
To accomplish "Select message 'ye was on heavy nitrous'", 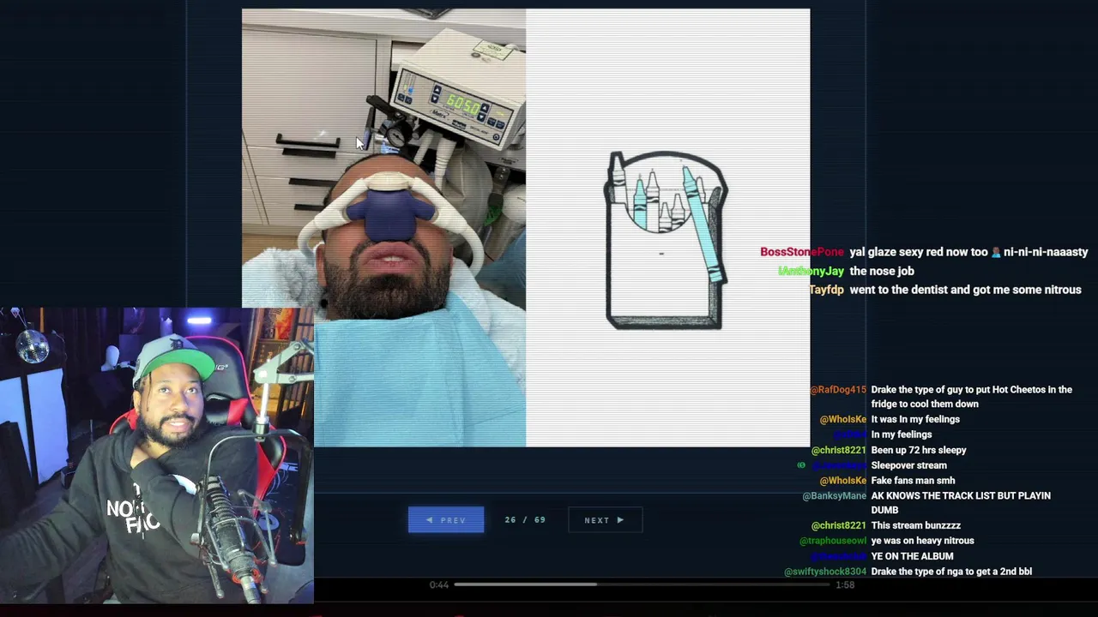I will point(923,541).
